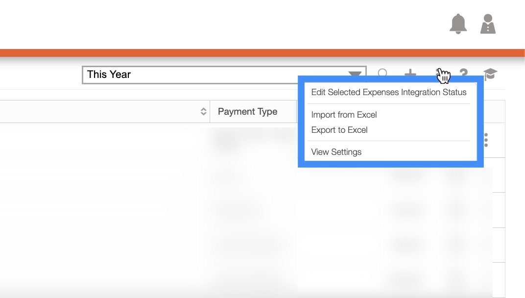The height and width of the screenshot is (298, 525).
Task: Open first row's three-dot options menu
Action: (486, 140)
